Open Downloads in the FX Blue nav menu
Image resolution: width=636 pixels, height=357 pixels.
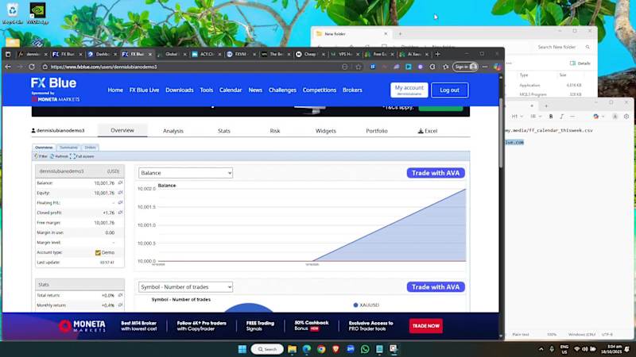(x=180, y=90)
